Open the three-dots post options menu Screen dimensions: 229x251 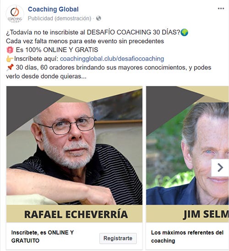point(221,9)
